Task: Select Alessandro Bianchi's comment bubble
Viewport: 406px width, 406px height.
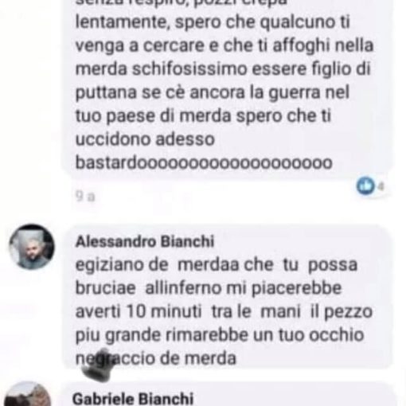Action: [228, 297]
